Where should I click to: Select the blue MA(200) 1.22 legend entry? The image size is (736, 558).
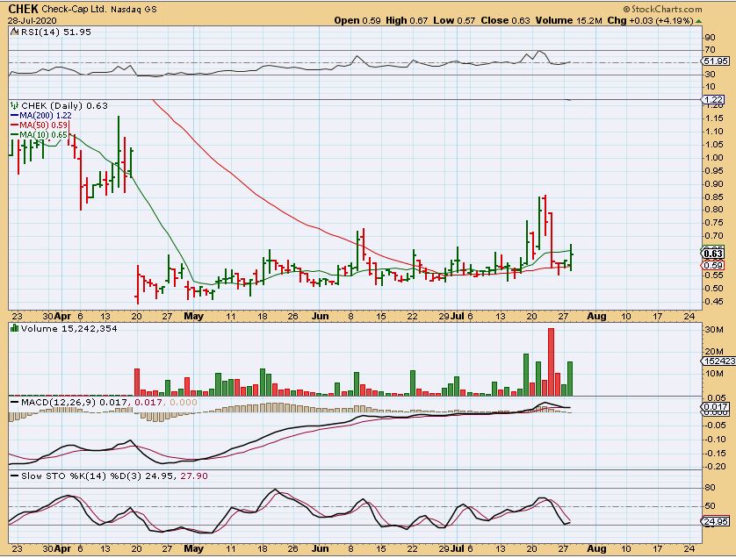click(x=40, y=115)
